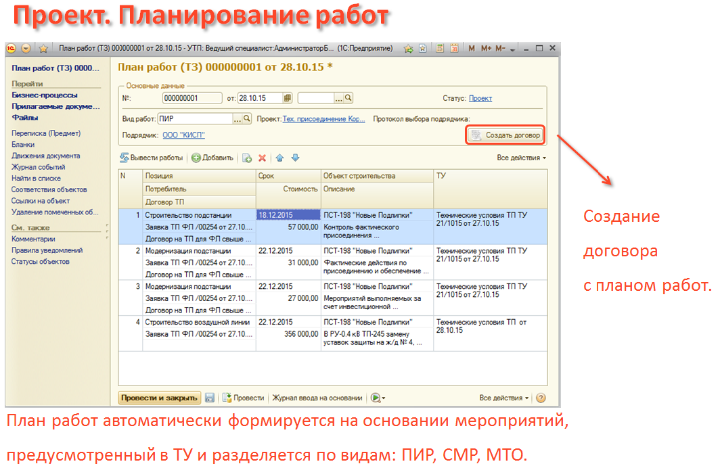Move row down with blue down arrow

tap(295, 158)
